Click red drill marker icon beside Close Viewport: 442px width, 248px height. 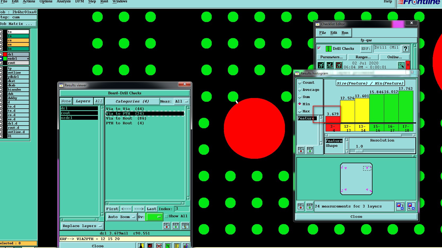click(x=150, y=246)
